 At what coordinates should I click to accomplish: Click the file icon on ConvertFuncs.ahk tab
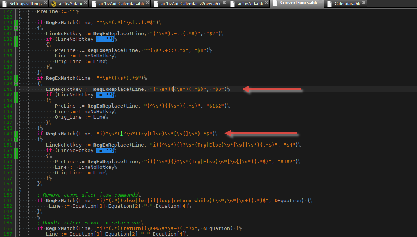(x=275, y=3)
